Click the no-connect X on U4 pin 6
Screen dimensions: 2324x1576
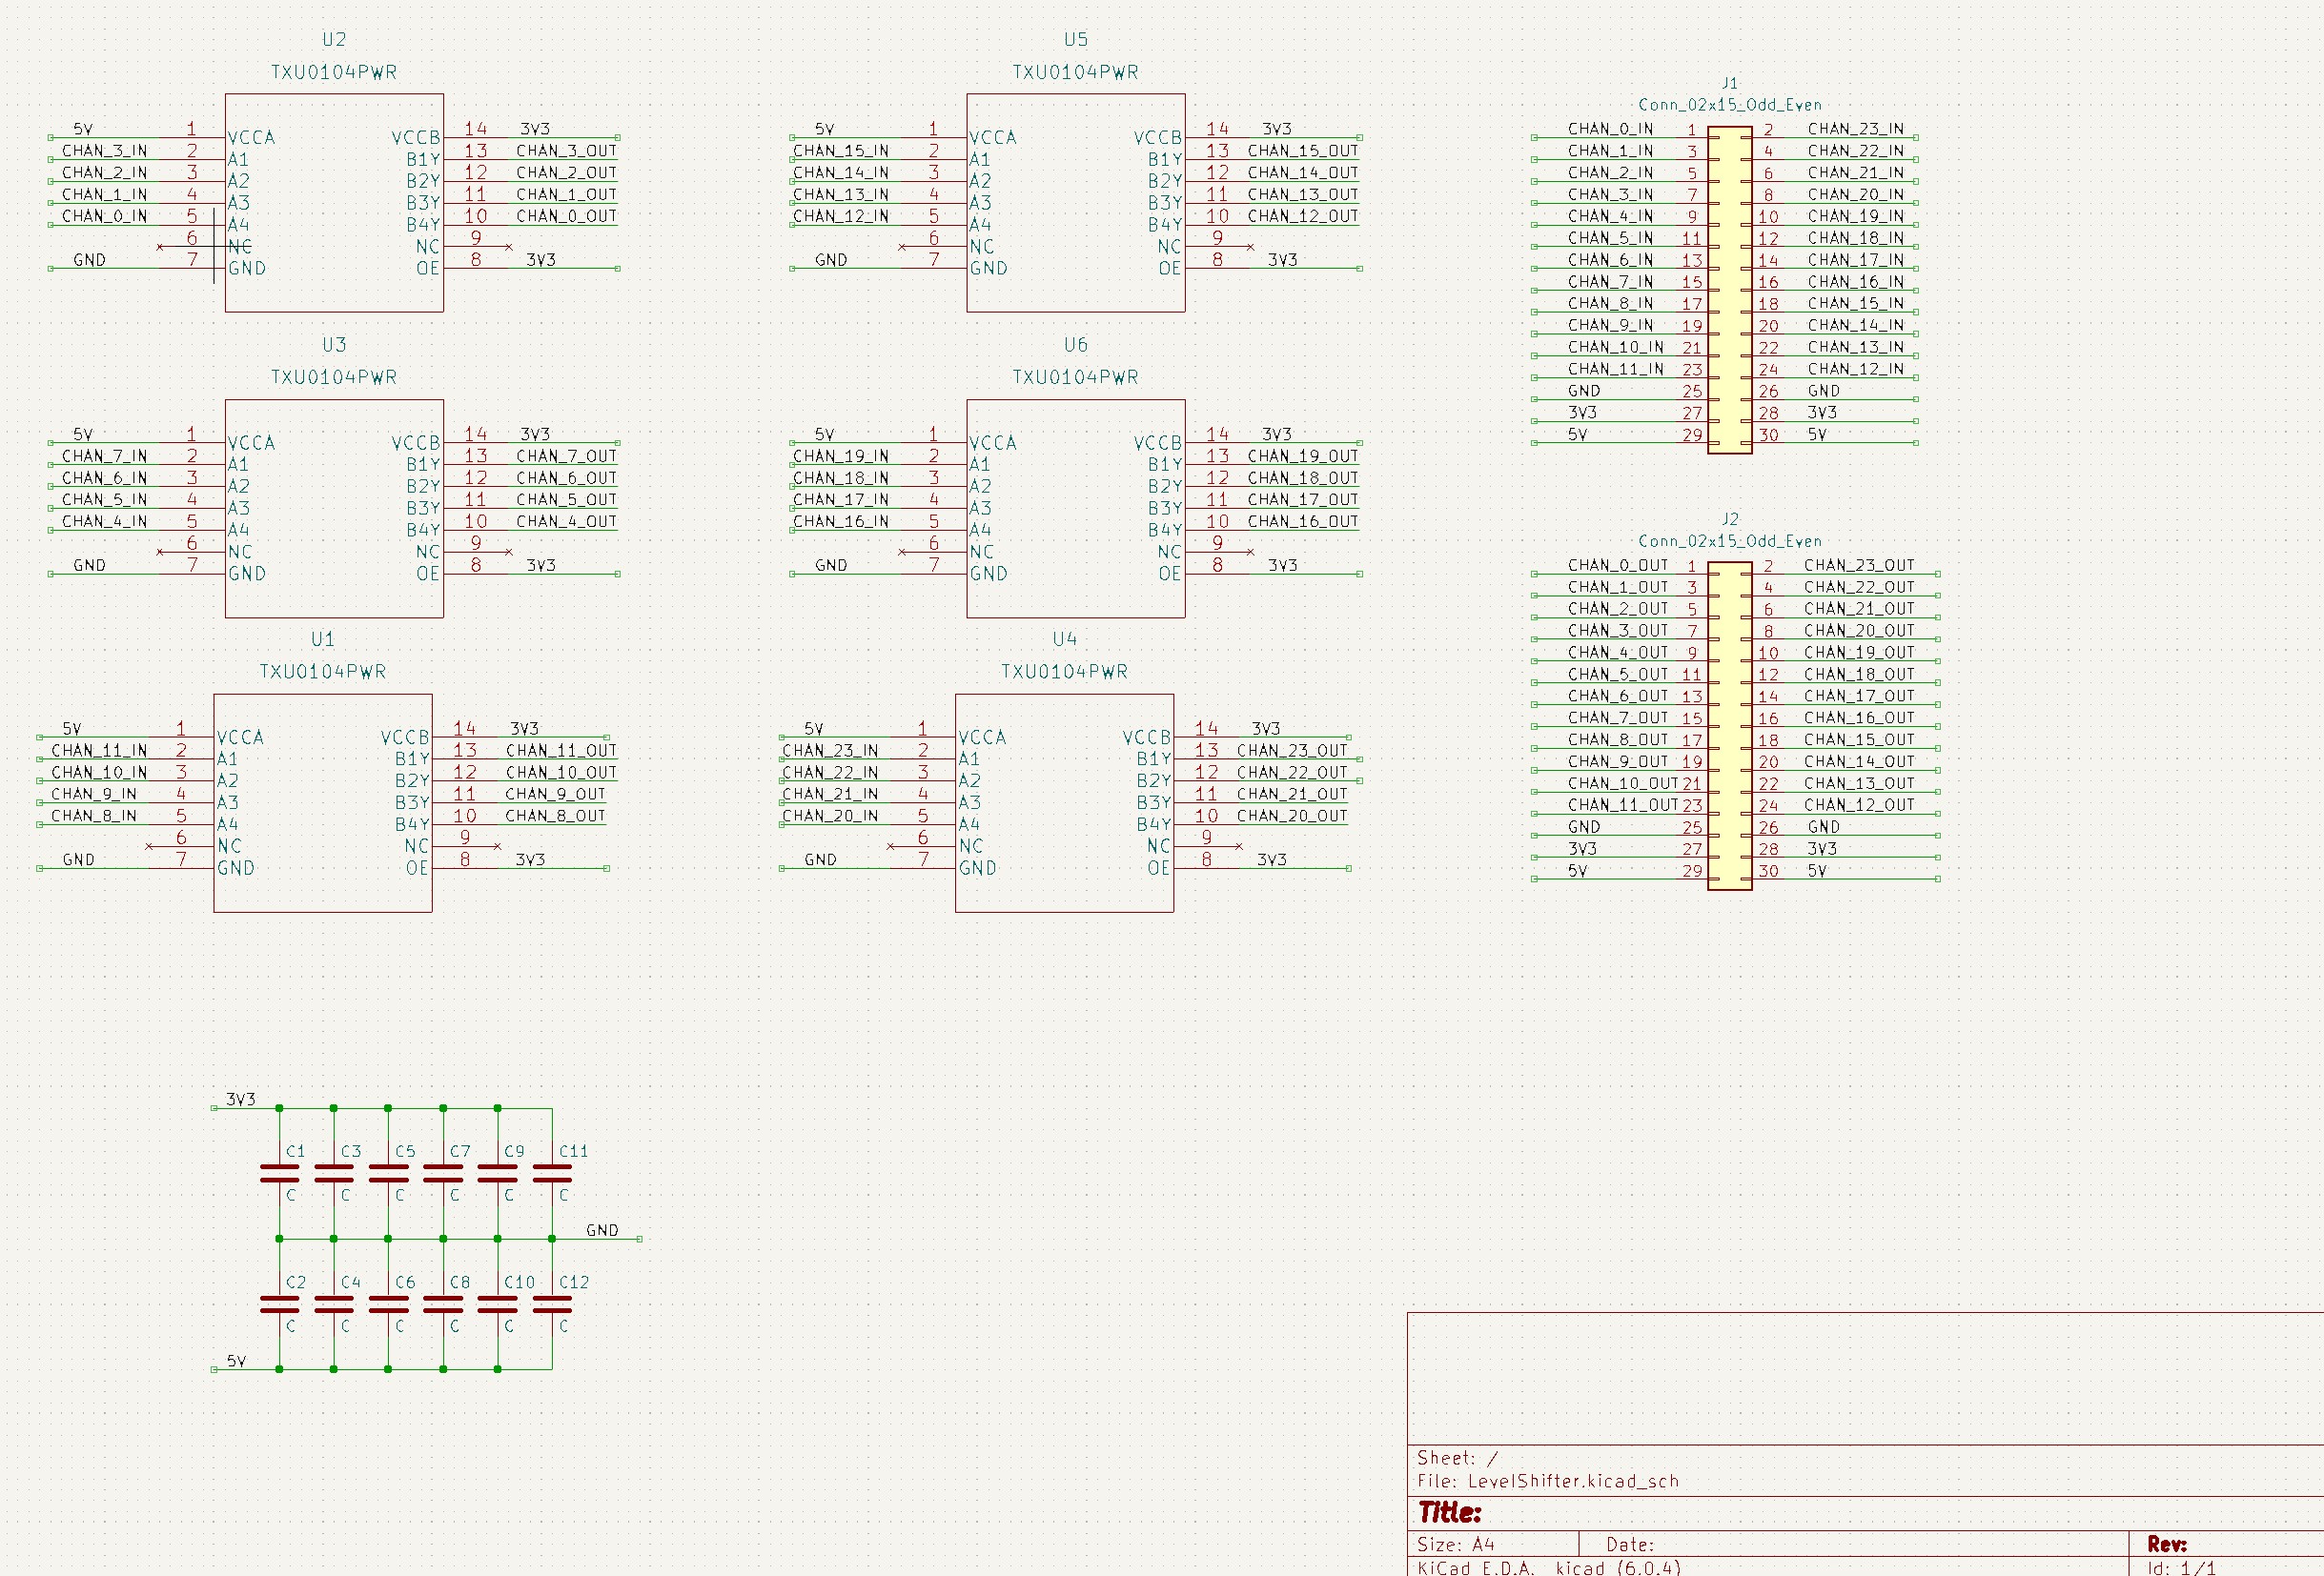point(891,846)
